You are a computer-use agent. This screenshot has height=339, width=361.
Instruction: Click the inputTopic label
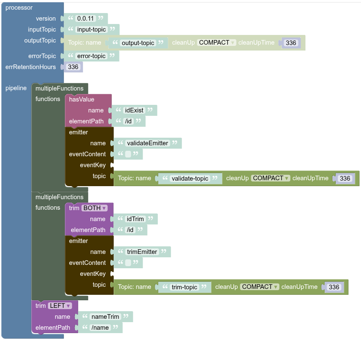42,29
